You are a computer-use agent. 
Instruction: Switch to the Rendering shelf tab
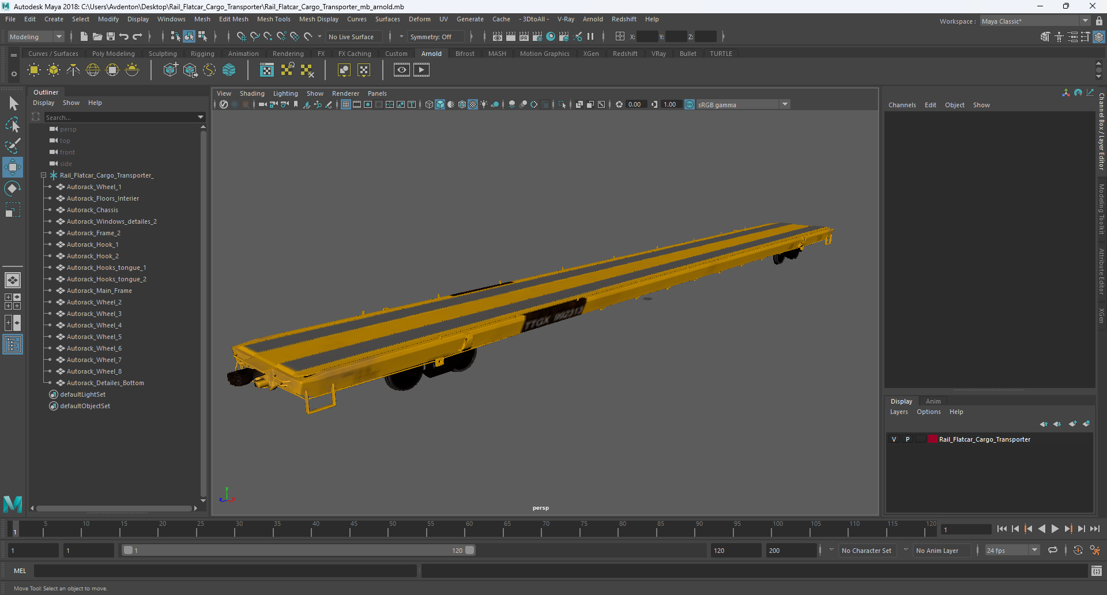pos(288,54)
